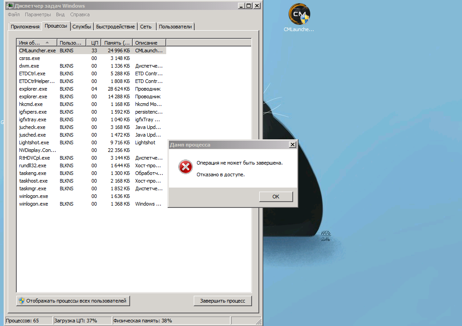Image resolution: width=462 pixels, height=326 pixels.
Task: Open the Файл menu
Action: pyautogui.click(x=14, y=14)
